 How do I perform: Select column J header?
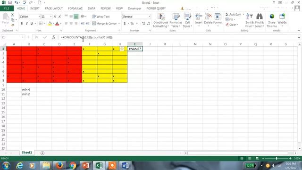[150, 44]
